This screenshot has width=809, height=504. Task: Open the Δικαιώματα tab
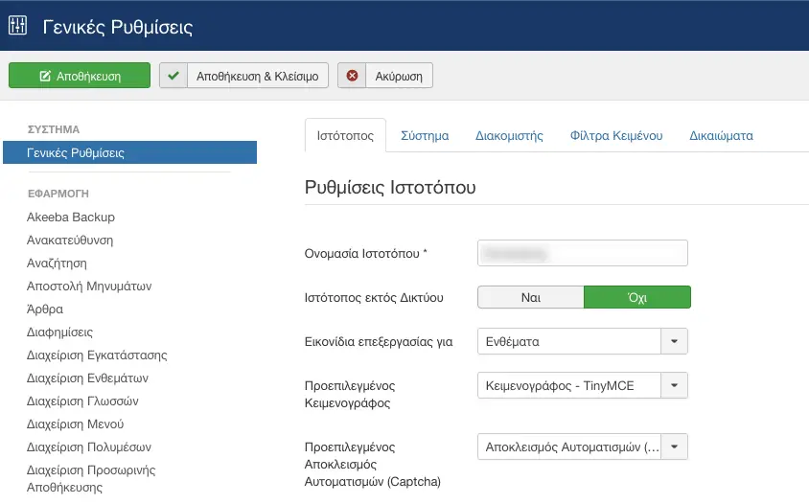point(721,136)
